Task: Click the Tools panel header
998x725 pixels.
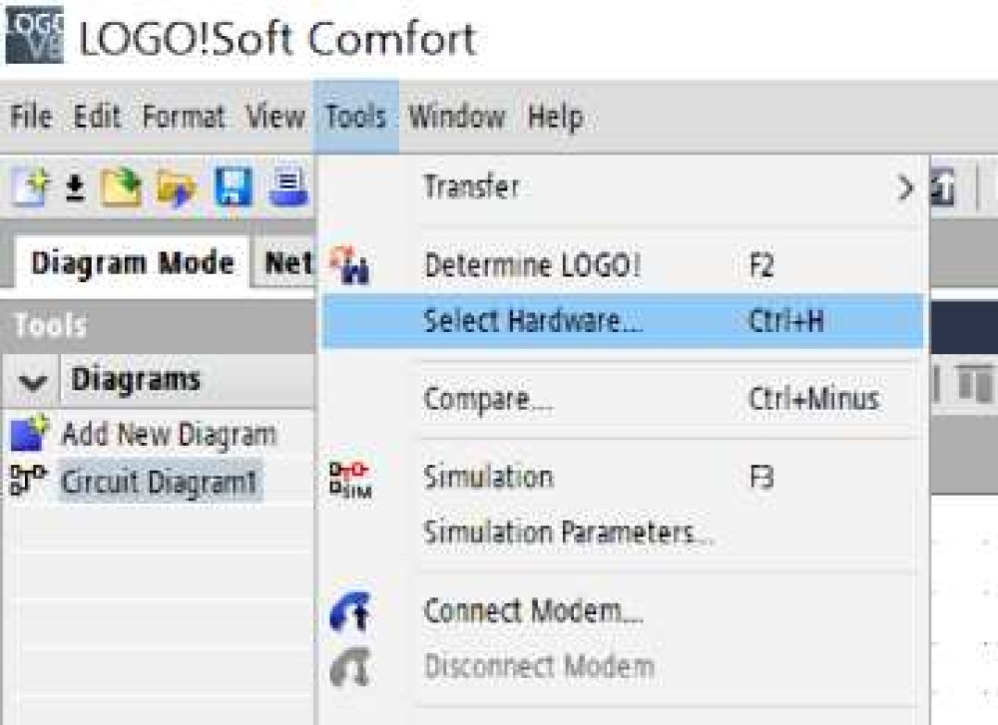Action: point(158,325)
